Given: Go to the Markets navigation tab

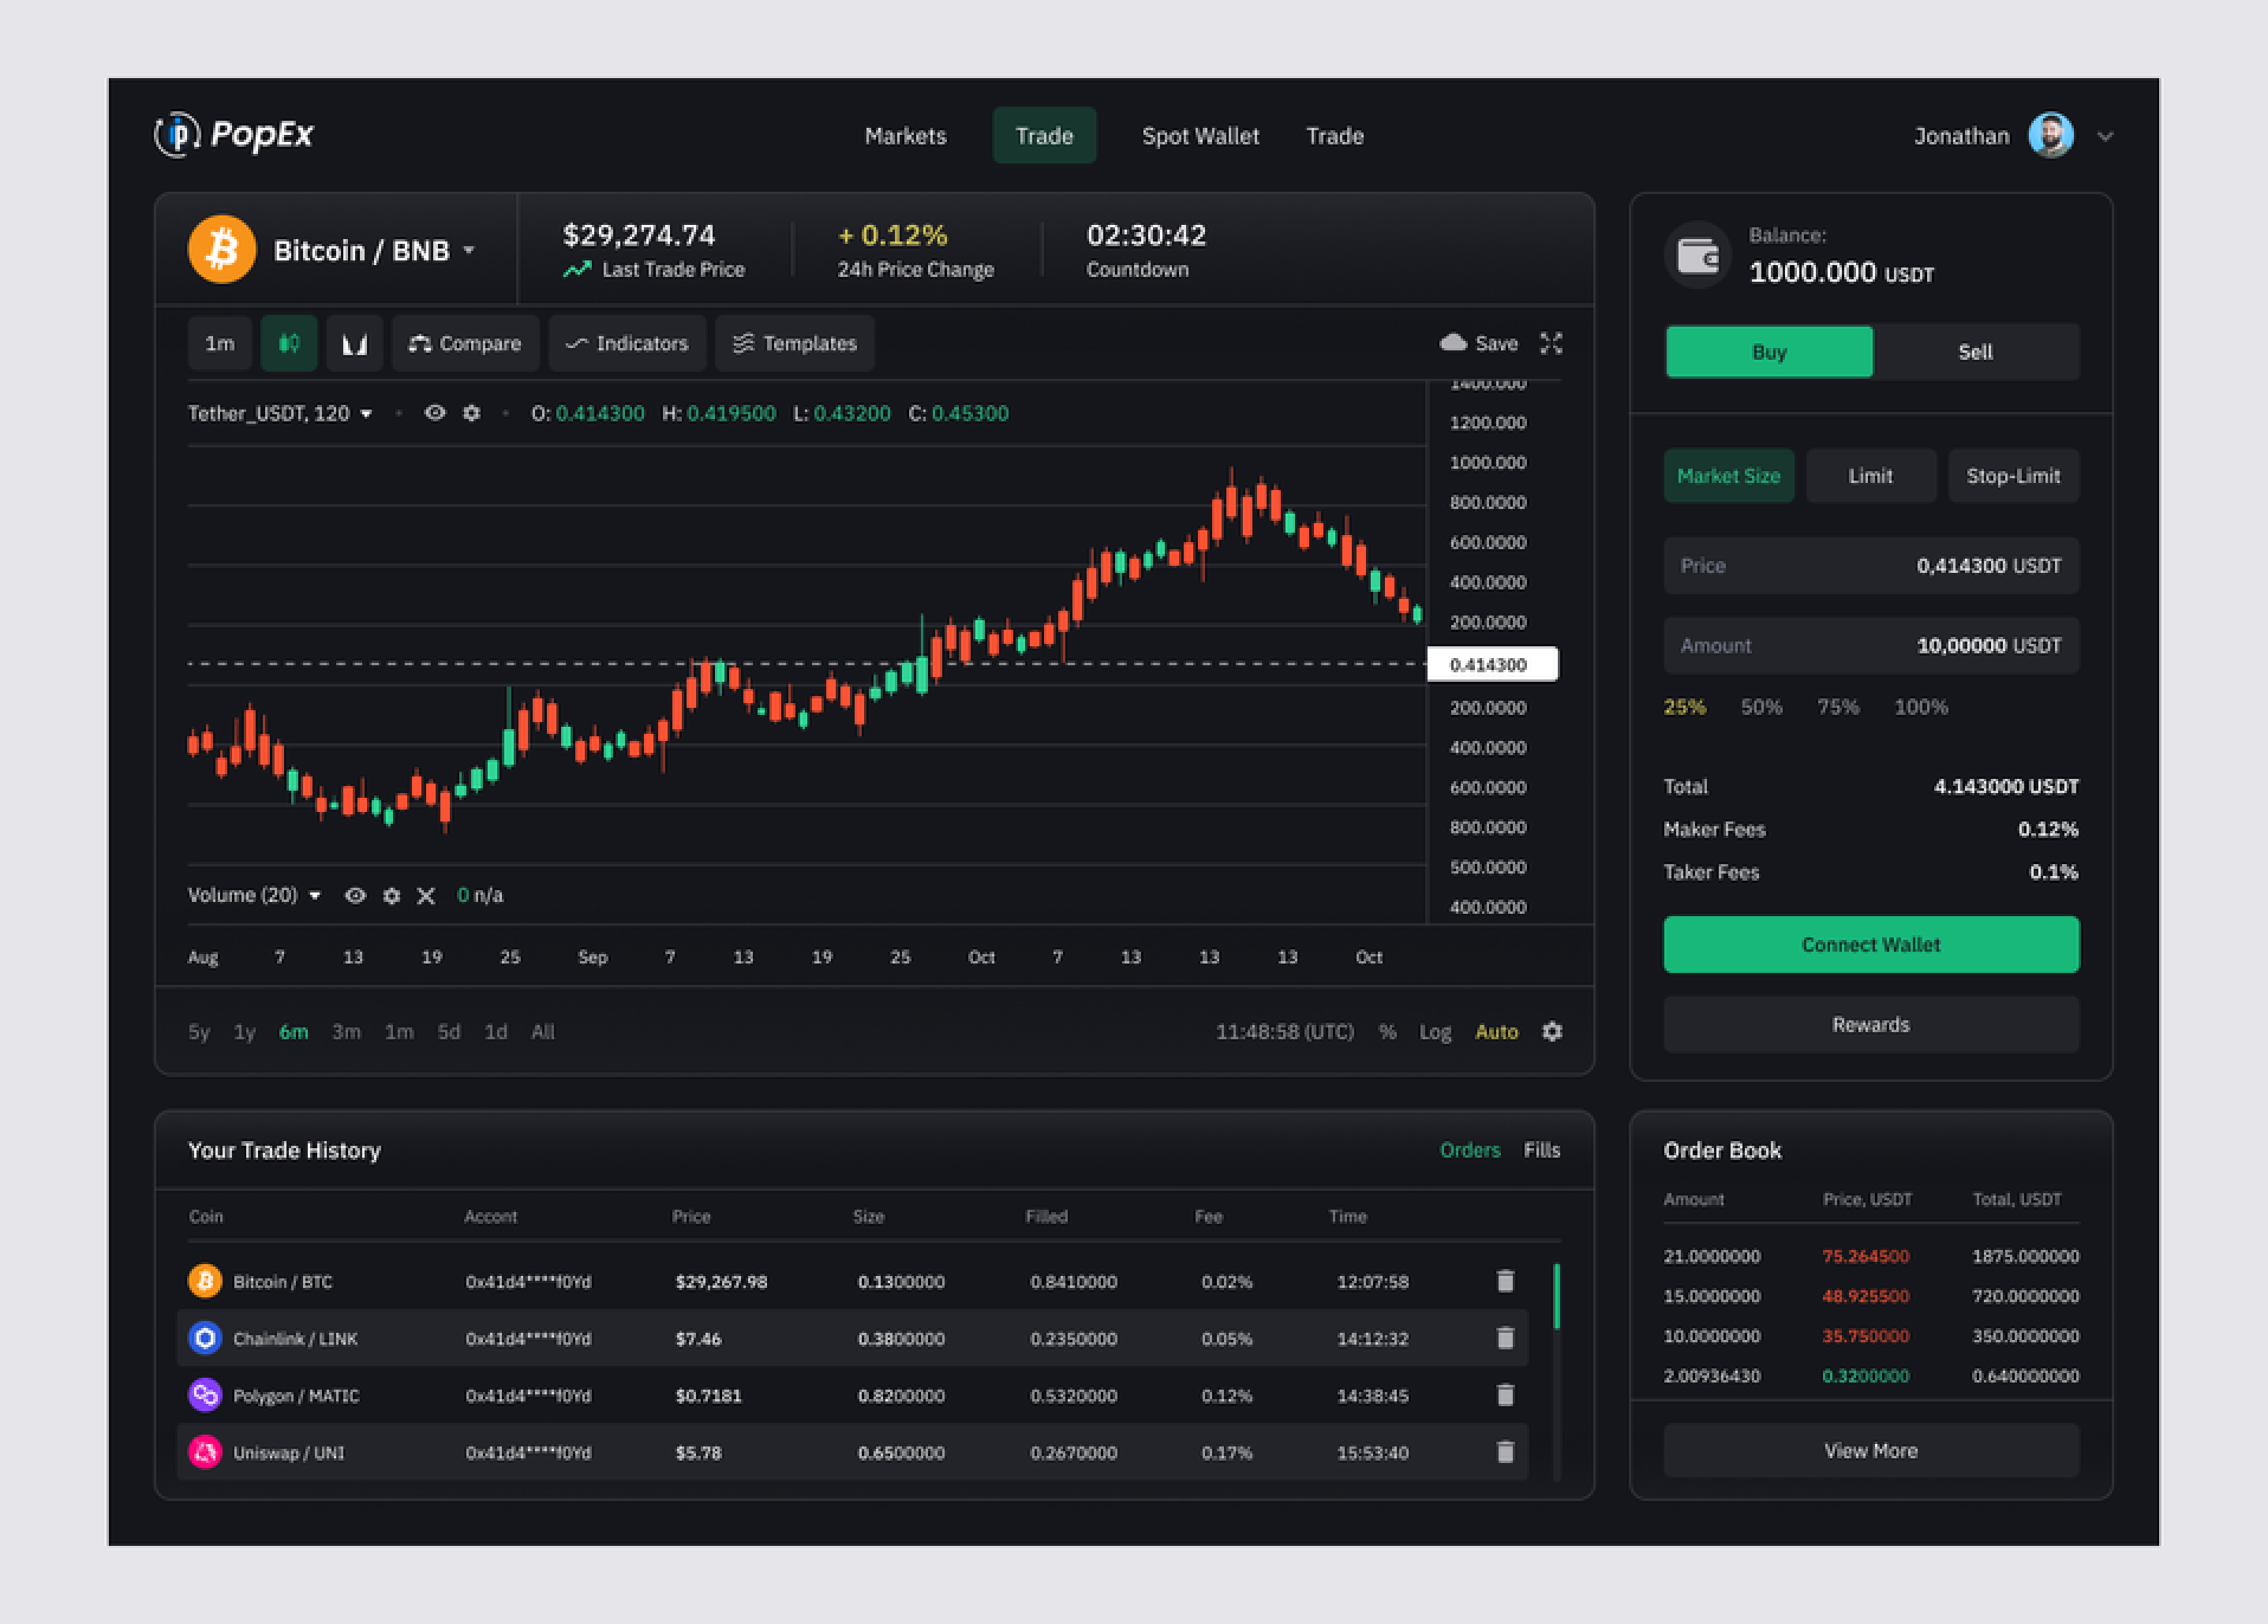Looking at the screenshot, I should (x=905, y=136).
